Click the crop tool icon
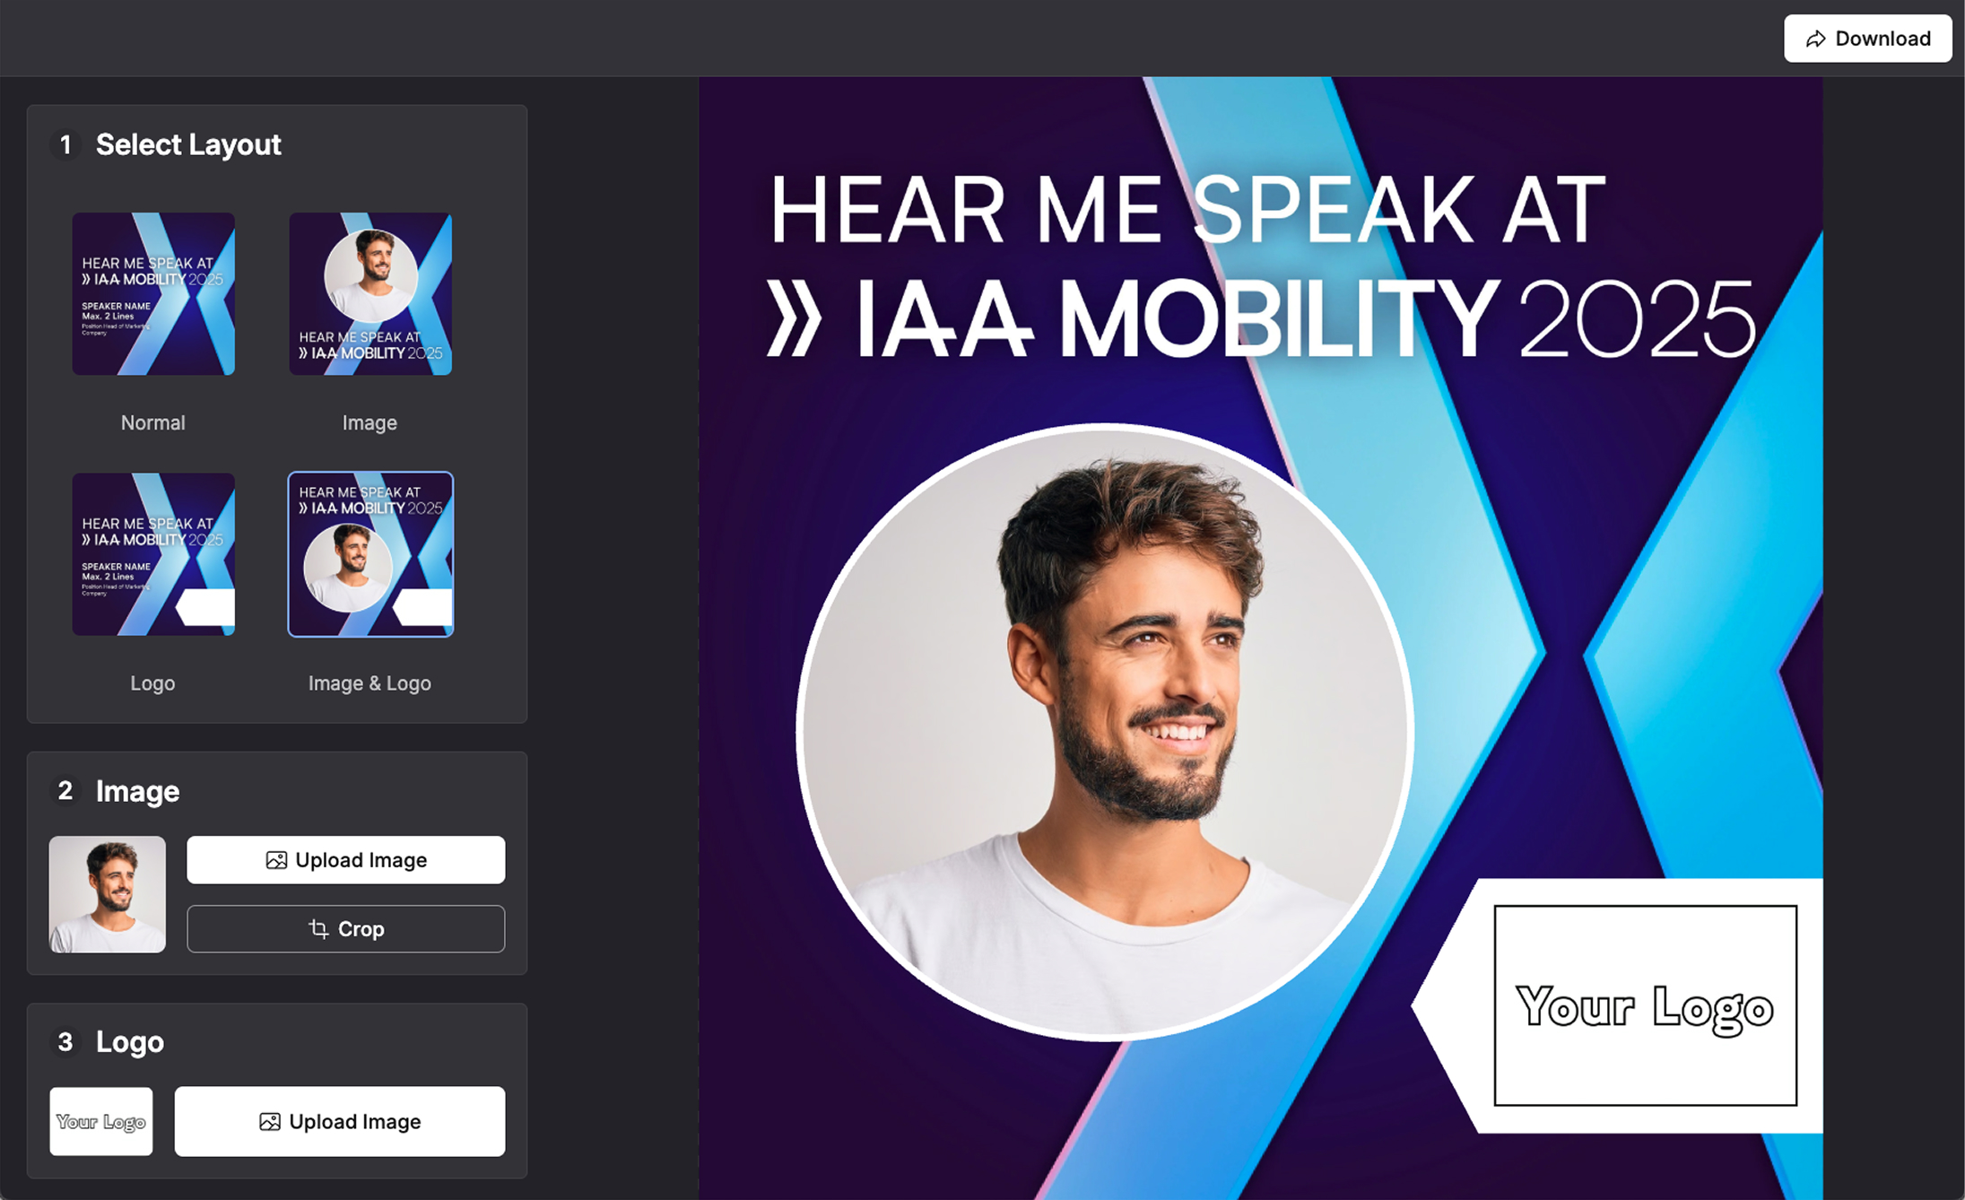 tap(318, 929)
